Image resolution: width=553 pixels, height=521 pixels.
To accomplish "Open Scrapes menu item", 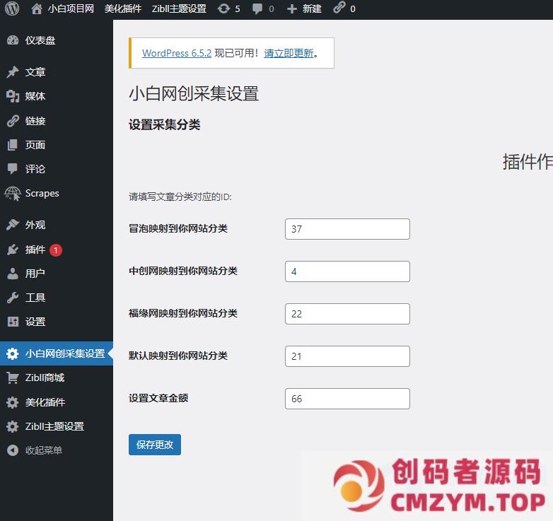I will (42, 193).
